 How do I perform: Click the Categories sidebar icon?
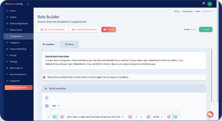coord(7,43)
